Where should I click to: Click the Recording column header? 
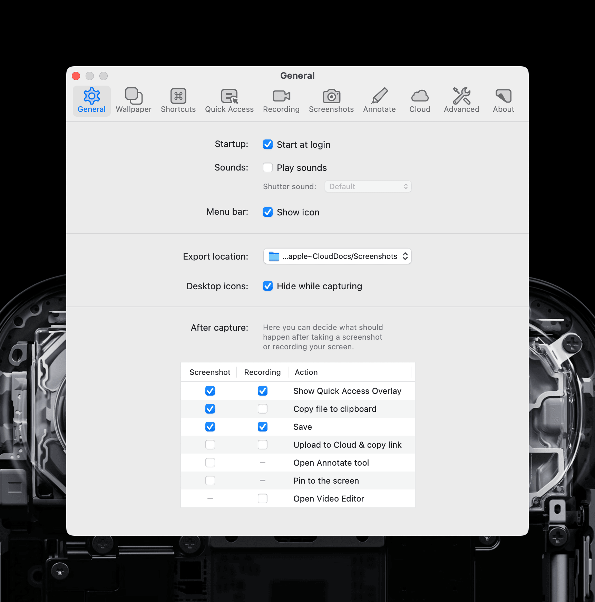point(262,372)
